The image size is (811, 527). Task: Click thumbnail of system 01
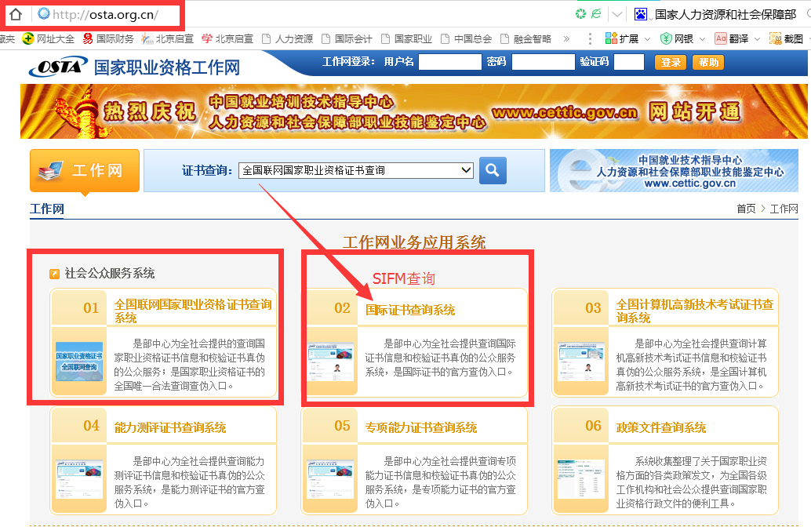[79, 362]
